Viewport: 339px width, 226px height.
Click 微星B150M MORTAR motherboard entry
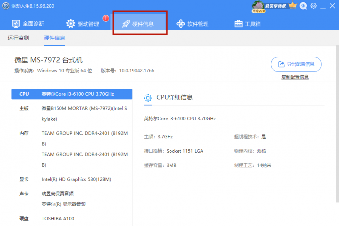(84, 114)
